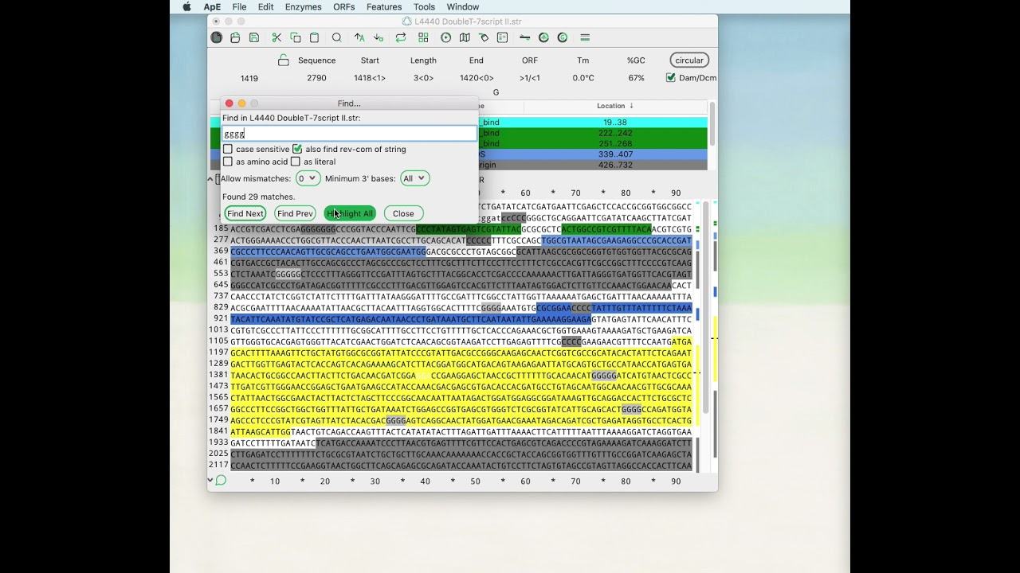Open the ORFs menu
This screenshot has width=1020, height=573.
point(344,7)
